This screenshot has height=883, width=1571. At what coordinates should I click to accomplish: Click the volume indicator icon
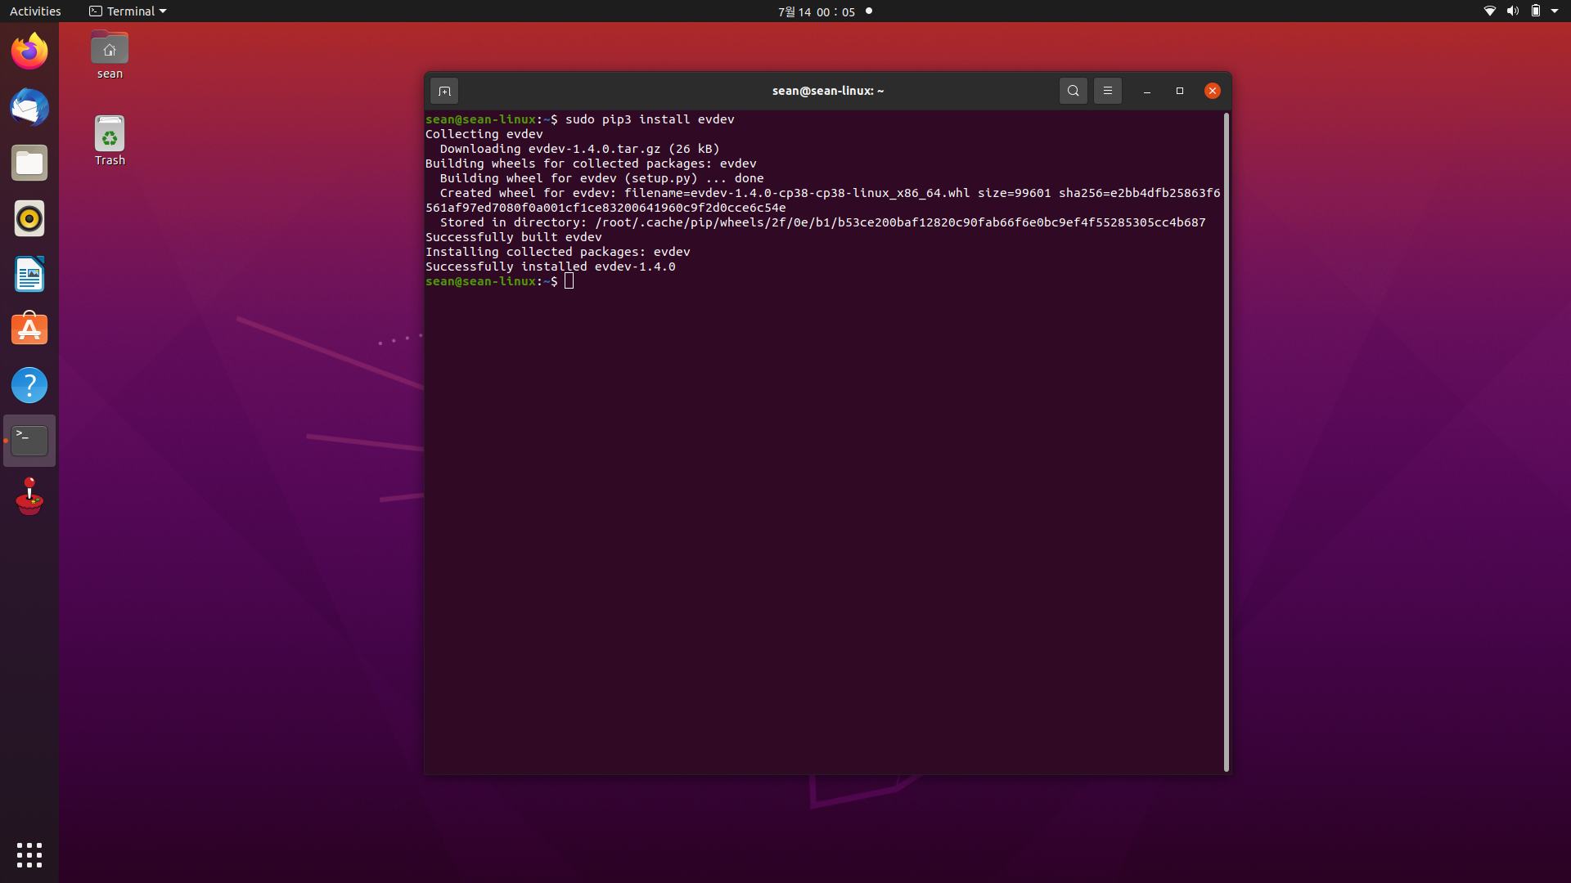(1512, 11)
